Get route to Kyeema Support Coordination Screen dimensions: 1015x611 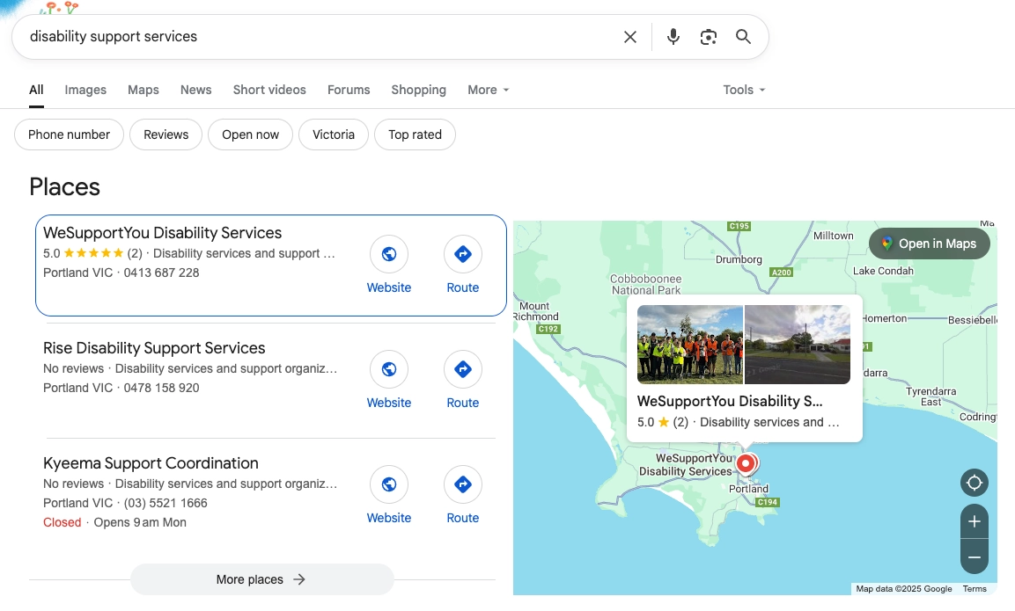[462, 484]
